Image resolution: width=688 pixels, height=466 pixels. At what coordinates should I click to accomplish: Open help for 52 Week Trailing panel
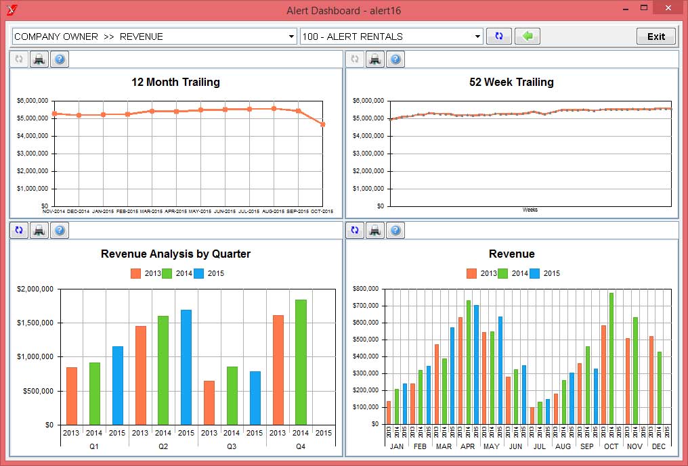[395, 60]
